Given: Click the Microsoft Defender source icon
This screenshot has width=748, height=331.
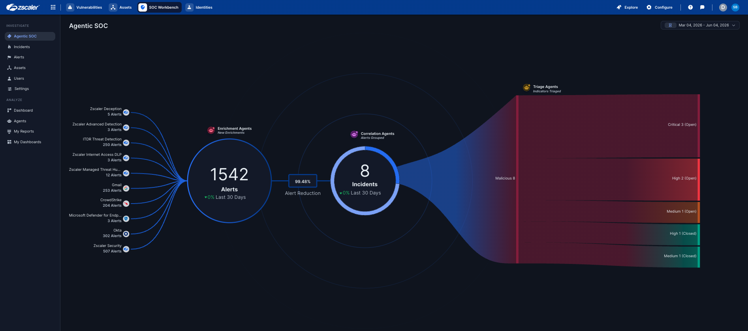Looking at the screenshot, I should pos(126,219).
